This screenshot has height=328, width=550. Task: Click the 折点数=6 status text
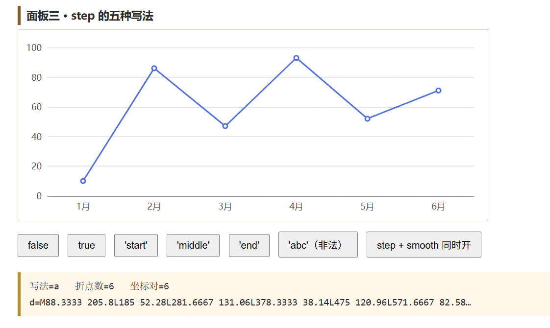[94, 286]
